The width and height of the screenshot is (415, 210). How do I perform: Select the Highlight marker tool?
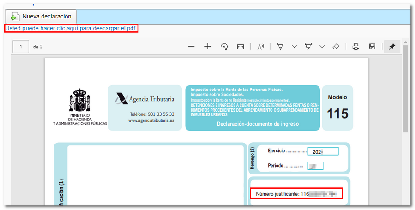coord(308,47)
